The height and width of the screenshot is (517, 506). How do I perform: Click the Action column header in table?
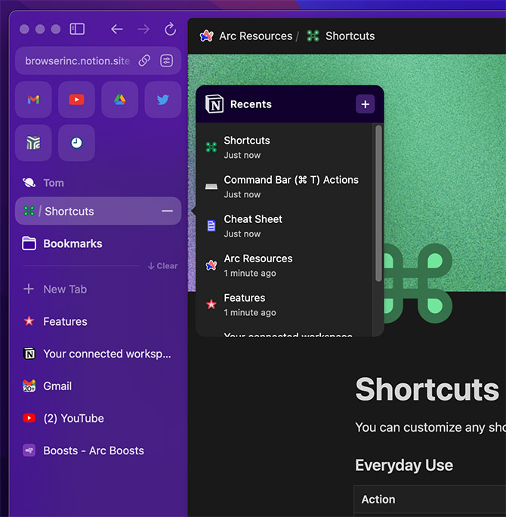(x=378, y=499)
